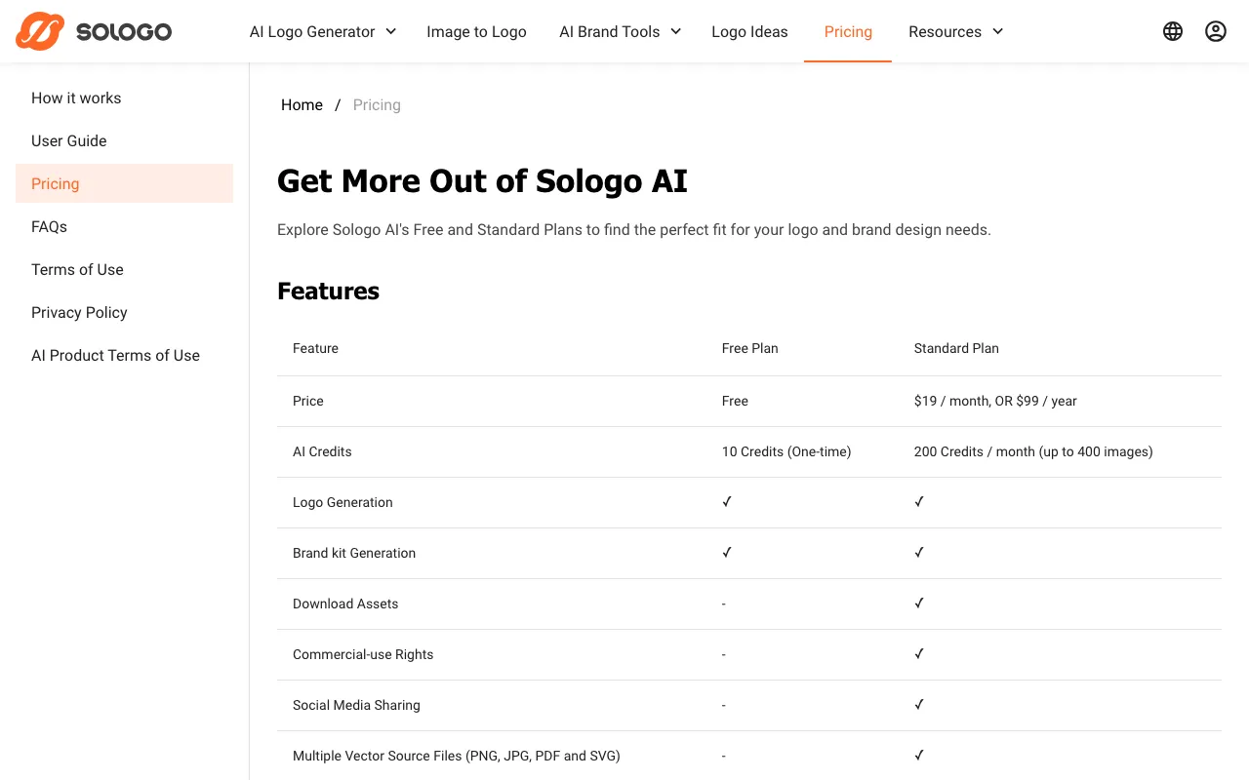Click the Price row label

tap(307, 401)
